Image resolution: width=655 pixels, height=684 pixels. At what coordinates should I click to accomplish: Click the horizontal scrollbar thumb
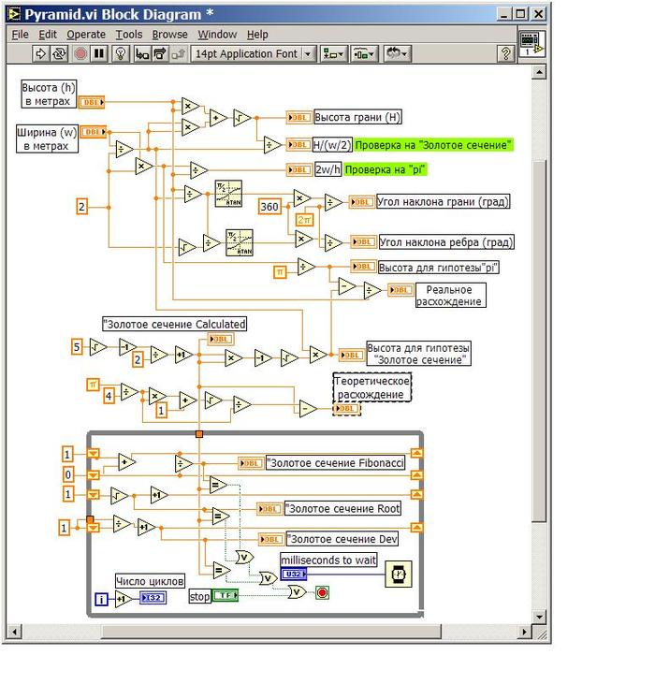point(270,632)
